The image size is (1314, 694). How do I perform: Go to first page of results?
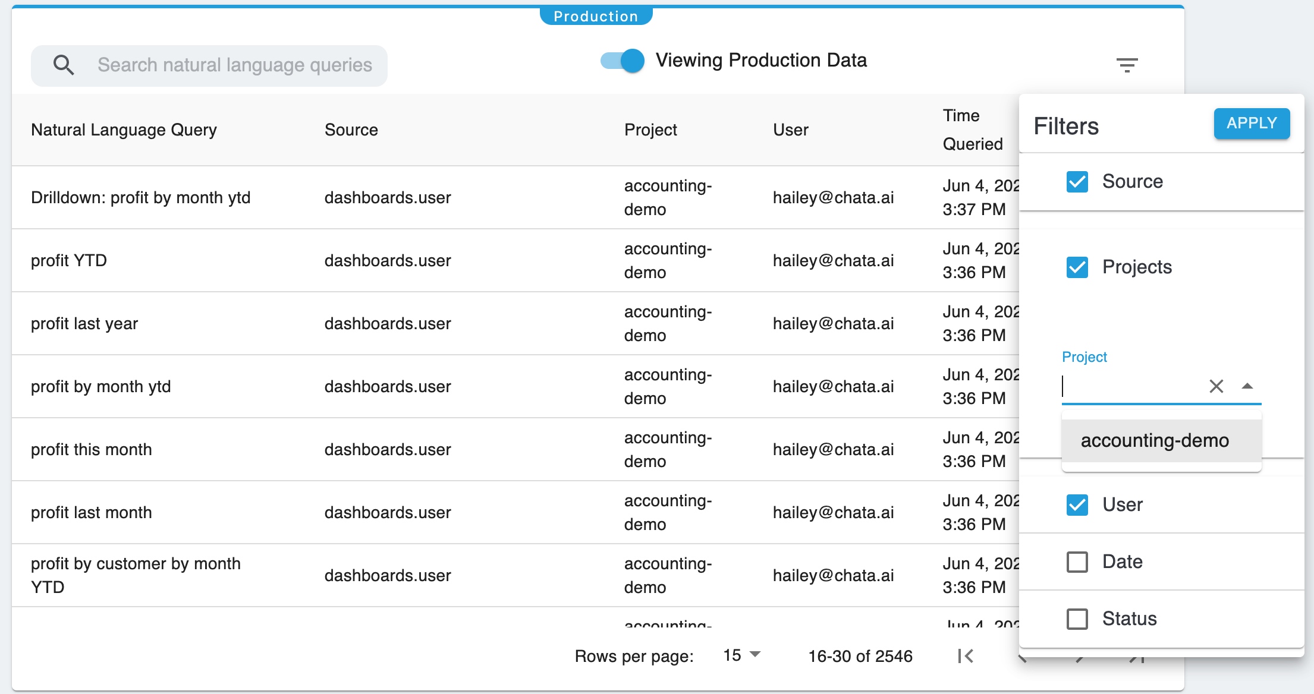click(x=966, y=656)
